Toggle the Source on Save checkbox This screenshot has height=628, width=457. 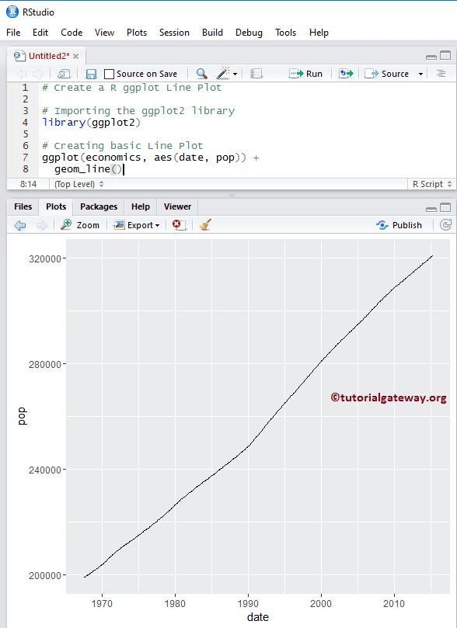tap(109, 74)
